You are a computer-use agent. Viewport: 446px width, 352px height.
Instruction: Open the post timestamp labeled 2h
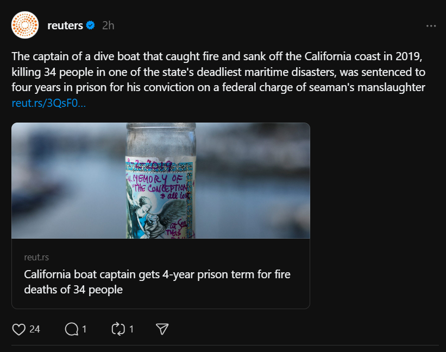click(107, 24)
